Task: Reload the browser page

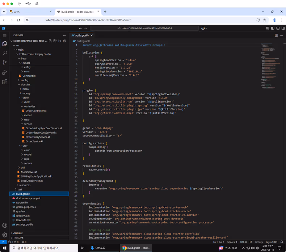Action: click(x=18, y=20)
